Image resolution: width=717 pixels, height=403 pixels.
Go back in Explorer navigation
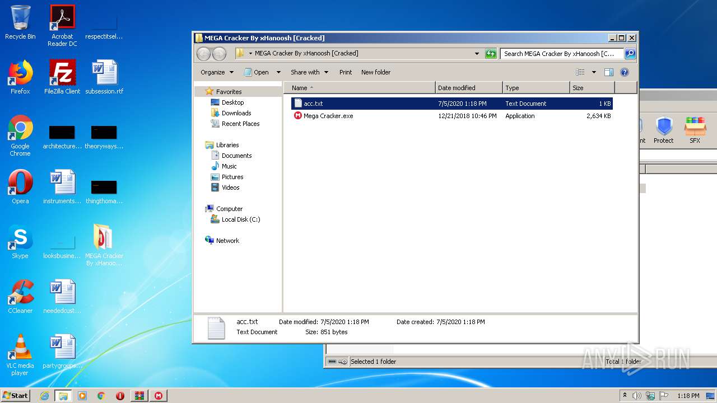pyautogui.click(x=203, y=54)
